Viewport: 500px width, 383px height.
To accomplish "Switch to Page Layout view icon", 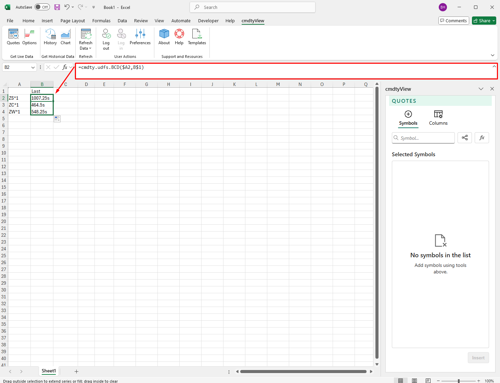I will pos(414,381).
